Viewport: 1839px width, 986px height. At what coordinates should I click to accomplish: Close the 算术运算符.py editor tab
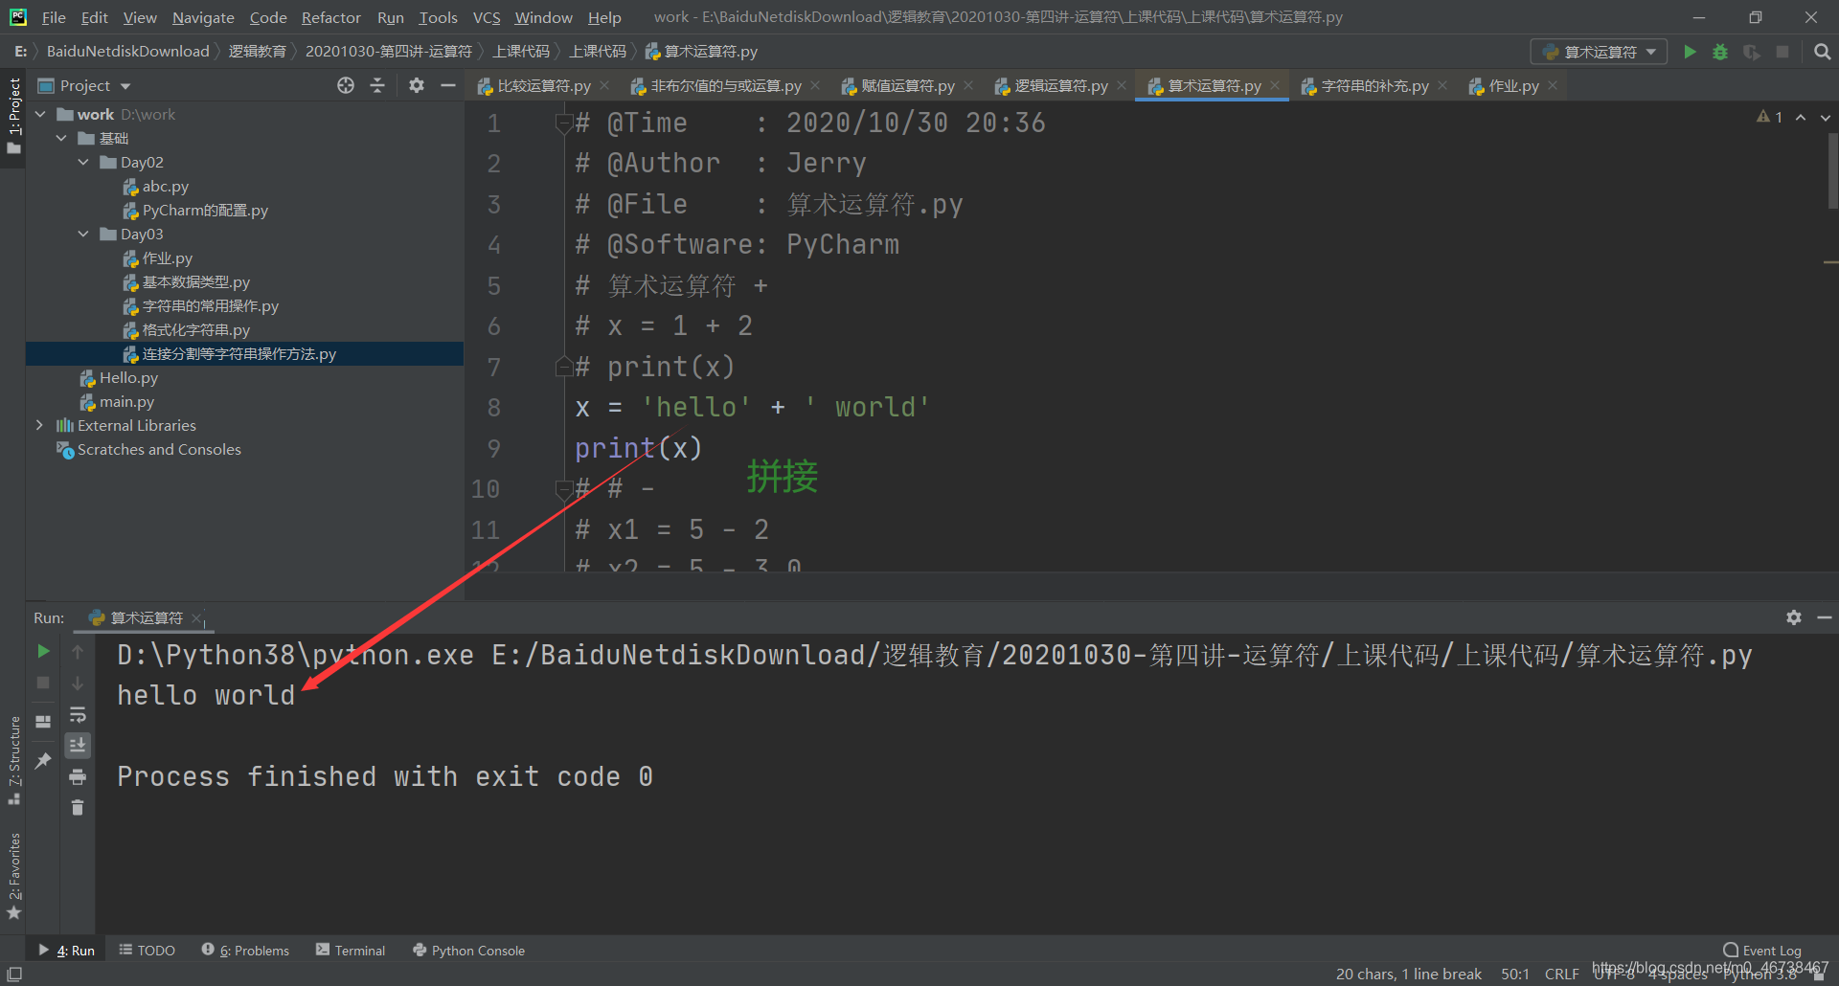(x=1275, y=85)
